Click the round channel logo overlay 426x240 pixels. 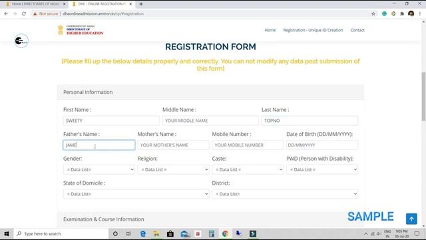[x=21, y=41]
